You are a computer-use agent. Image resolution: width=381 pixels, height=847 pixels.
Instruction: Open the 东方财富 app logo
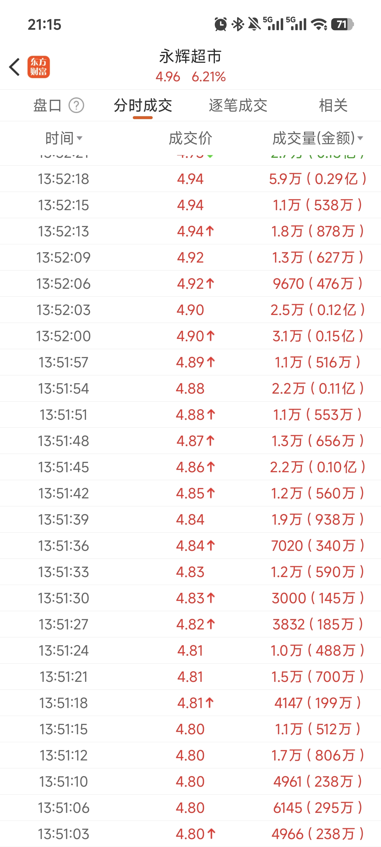(39, 67)
